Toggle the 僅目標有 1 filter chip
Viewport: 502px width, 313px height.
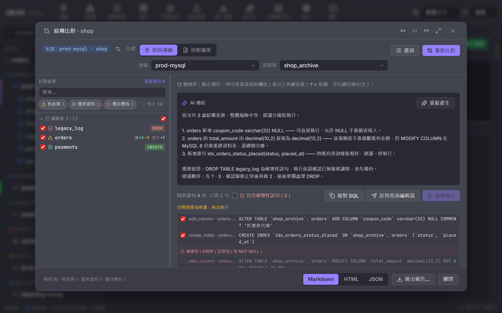click(x=120, y=104)
